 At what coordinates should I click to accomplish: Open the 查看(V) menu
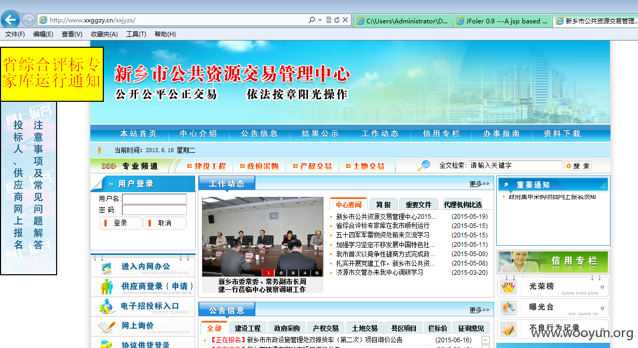72,34
